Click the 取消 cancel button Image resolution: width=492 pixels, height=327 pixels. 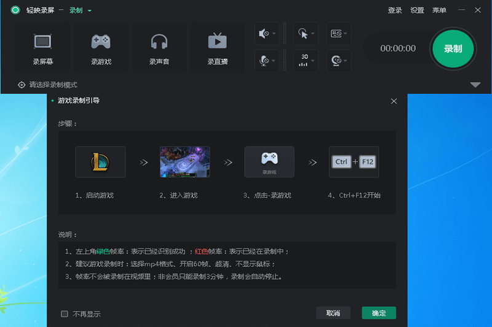(x=333, y=313)
